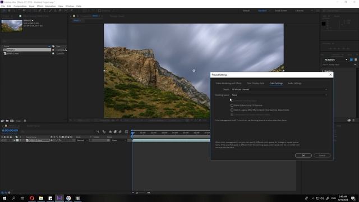Image resolution: width=359 pixels, height=202 pixels.
Task: Enable Frame Blending timeline icon
Action: [115, 132]
